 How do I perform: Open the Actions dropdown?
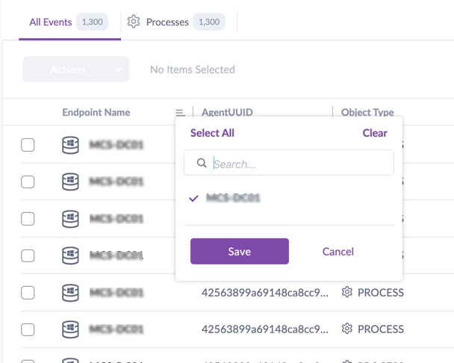76,69
